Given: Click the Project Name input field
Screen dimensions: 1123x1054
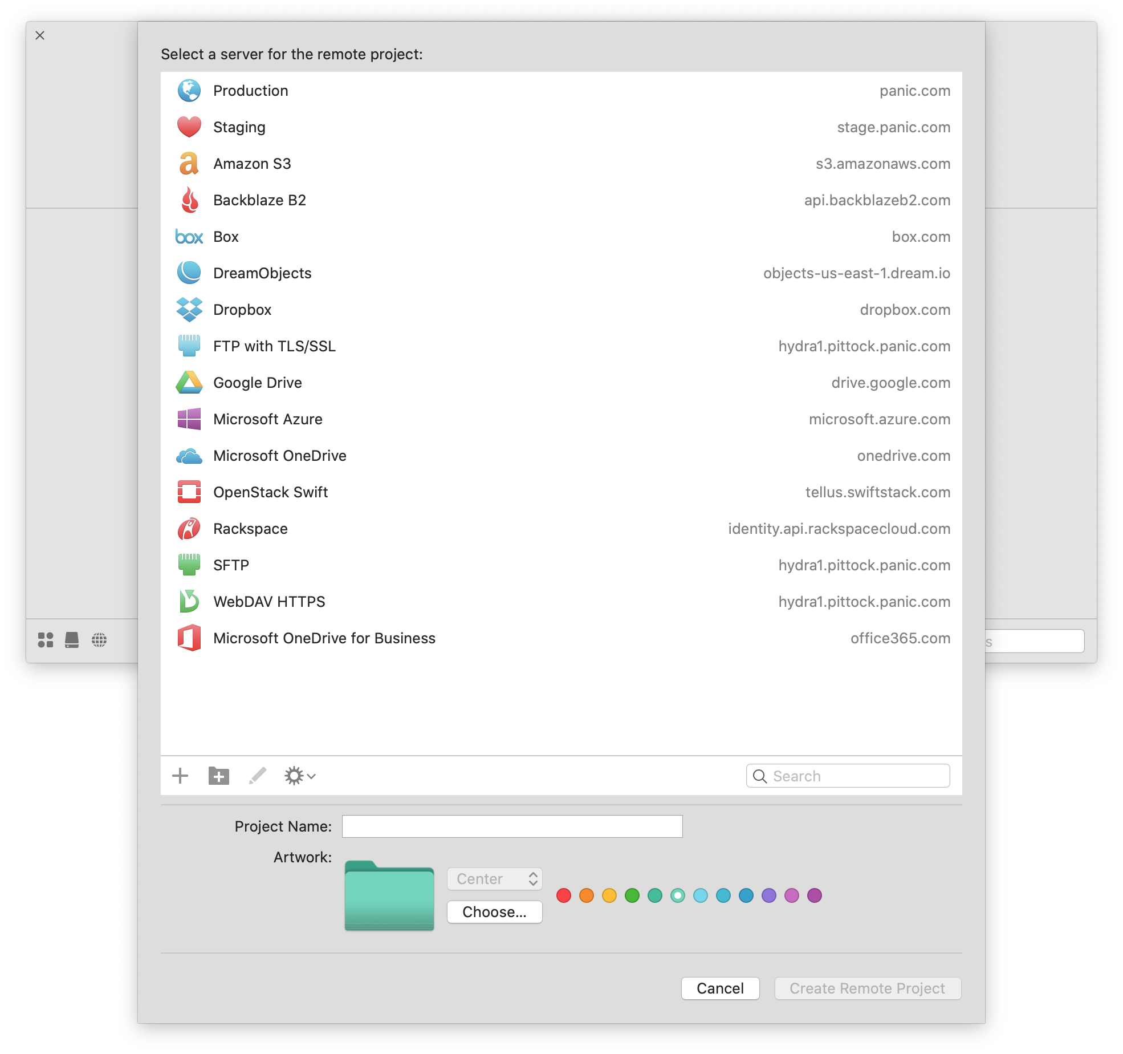Looking at the screenshot, I should [x=511, y=825].
